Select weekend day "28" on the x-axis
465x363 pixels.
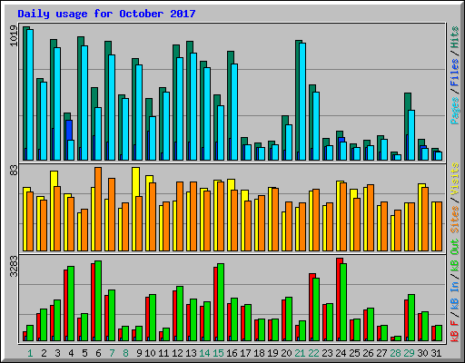pyautogui.click(x=395, y=353)
